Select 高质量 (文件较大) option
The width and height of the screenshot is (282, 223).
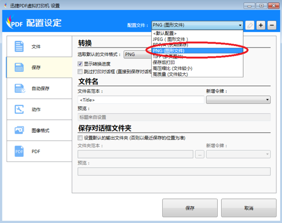click(197, 74)
